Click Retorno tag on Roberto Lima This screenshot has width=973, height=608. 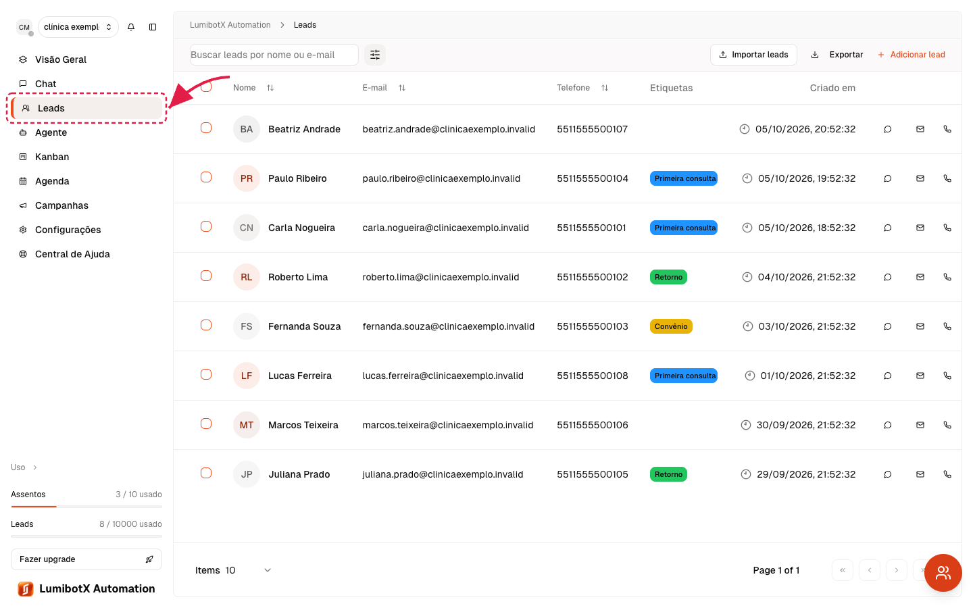pyautogui.click(x=668, y=277)
